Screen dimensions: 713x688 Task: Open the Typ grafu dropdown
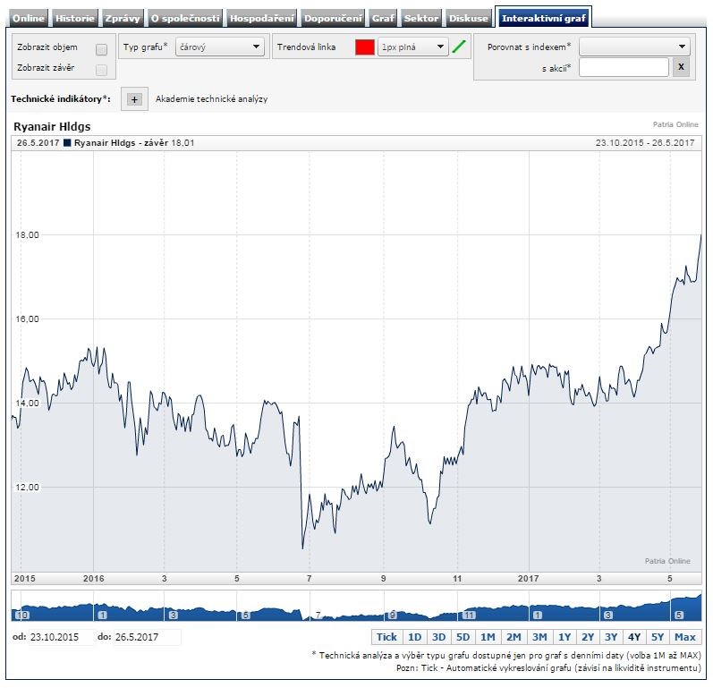tap(219, 47)
